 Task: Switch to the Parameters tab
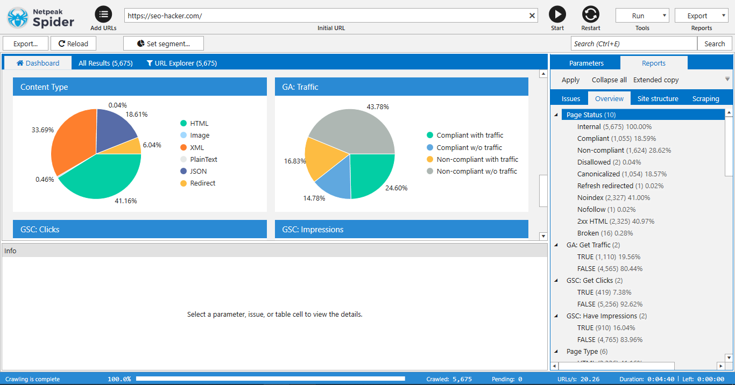pyautogui.click(x=586, y=63)
